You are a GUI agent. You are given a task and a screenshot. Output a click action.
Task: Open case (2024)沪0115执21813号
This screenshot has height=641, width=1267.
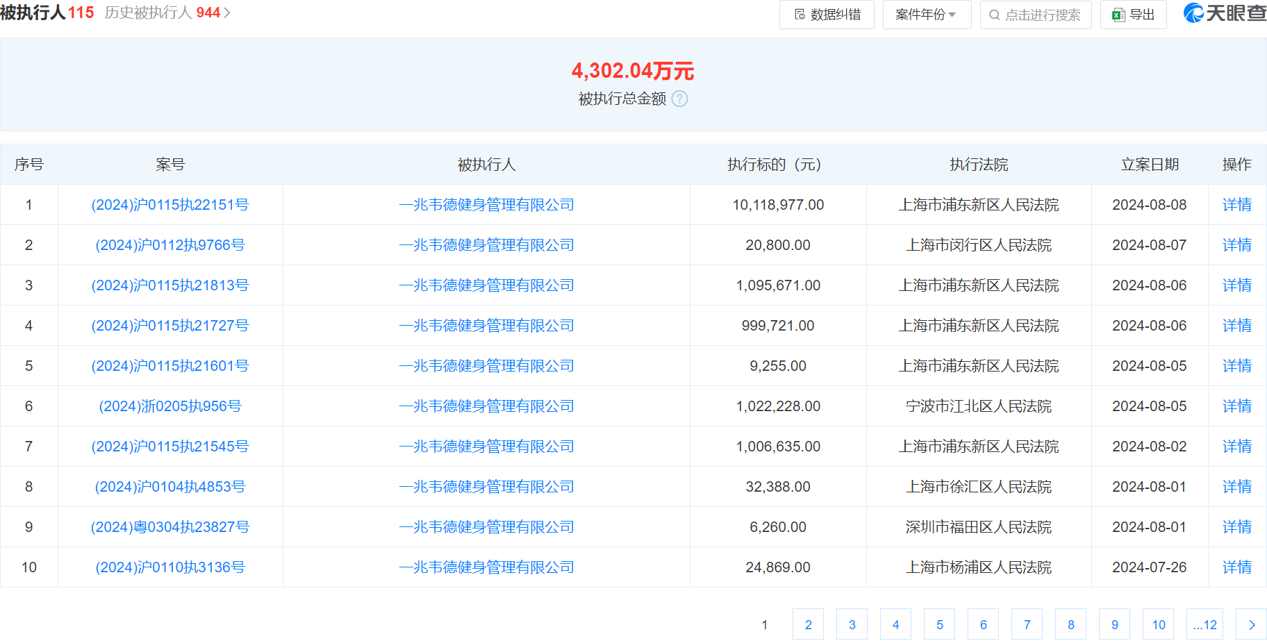170,285
